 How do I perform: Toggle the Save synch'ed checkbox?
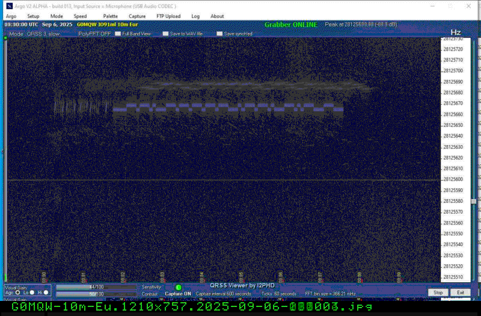click(219, 34)
